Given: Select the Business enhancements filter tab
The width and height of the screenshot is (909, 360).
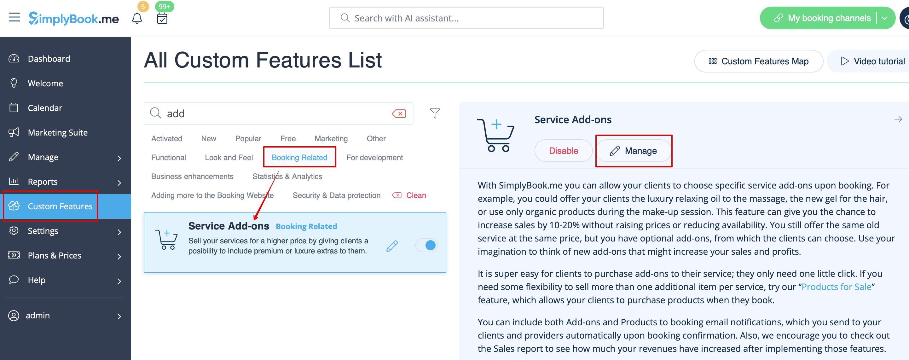Looking at the screenshot, I should coord(192,177).
